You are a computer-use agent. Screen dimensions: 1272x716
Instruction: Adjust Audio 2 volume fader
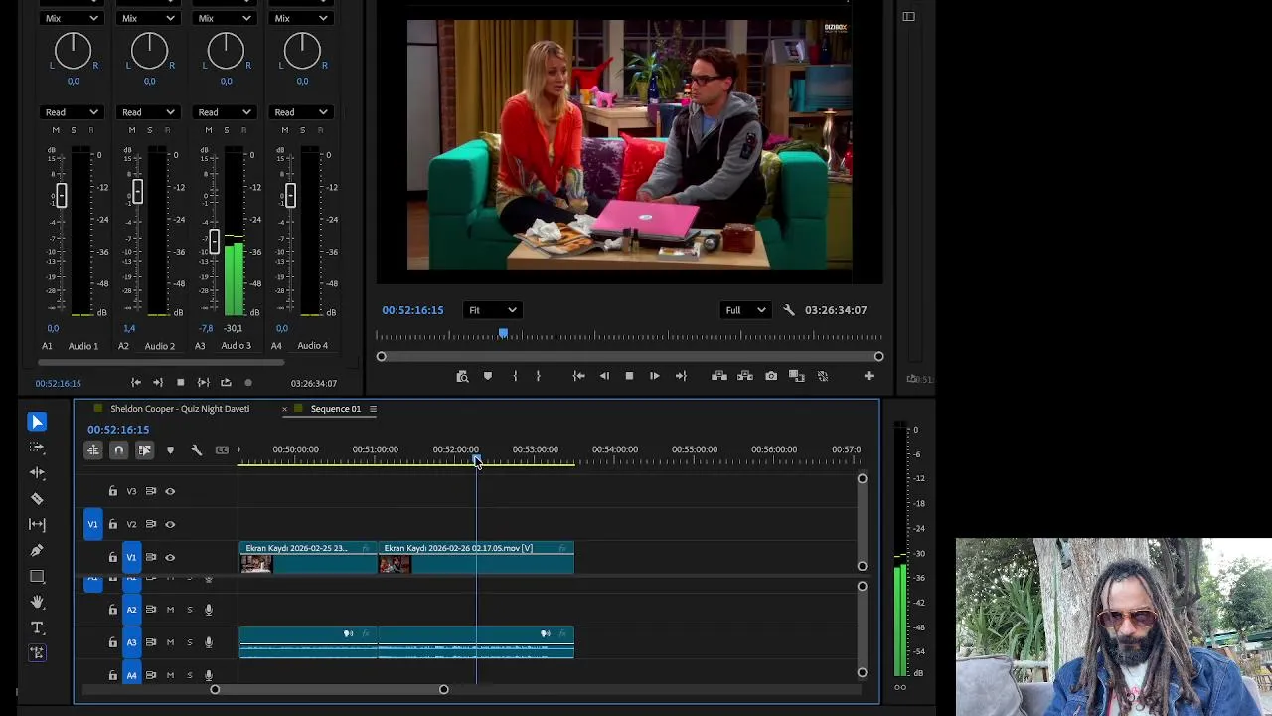[137, 192]
